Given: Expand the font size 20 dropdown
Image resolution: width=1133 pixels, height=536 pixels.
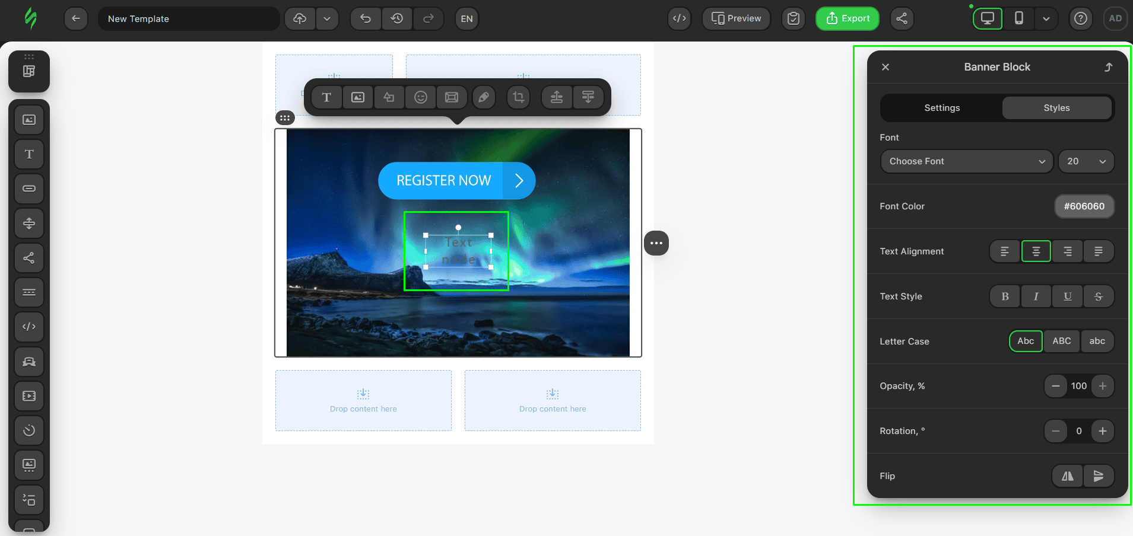Looking at the screenshot, I should coord(1086,161).
